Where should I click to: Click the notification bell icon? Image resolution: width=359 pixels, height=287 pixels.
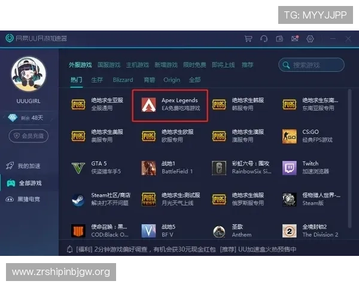[x=70, y=249]
